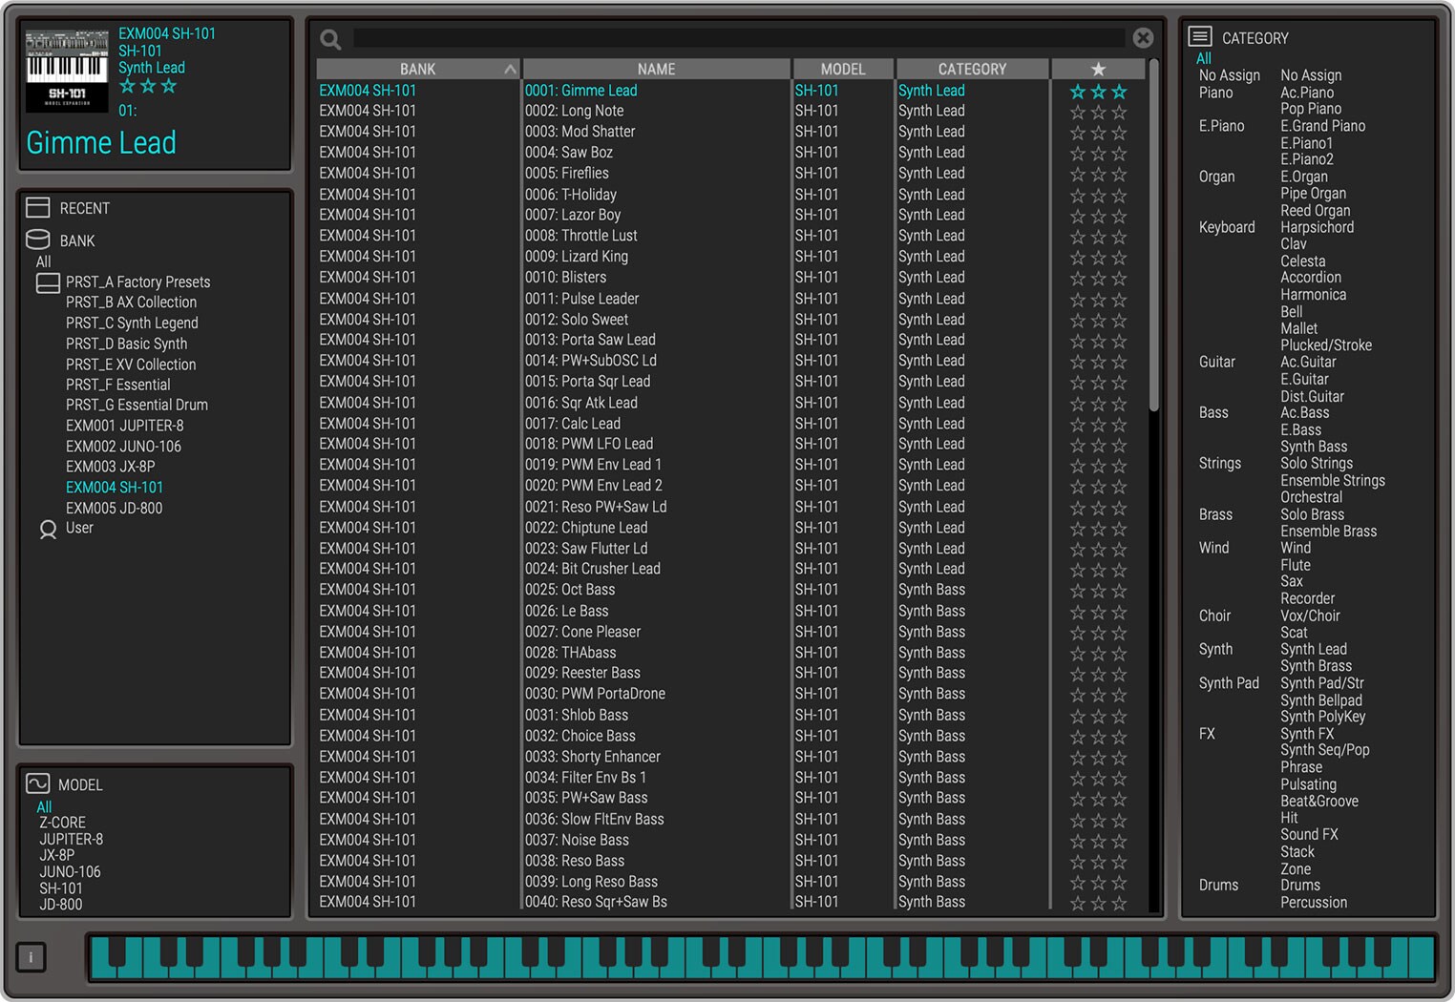
Task: Select All in the CATEGORY panel
Action: pos(1204,58)
